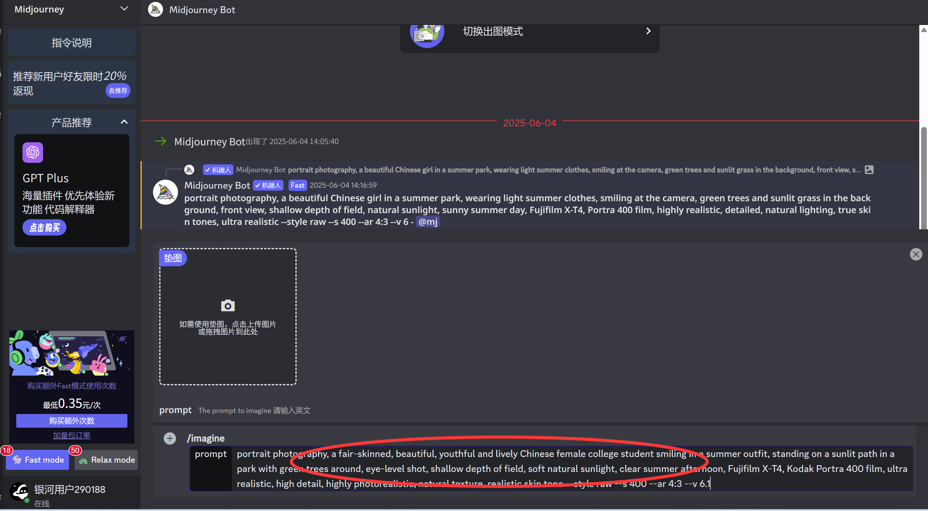Open the 加量包订单 link
The width and height of the screenshot is (928, 511).
[72, 435]
